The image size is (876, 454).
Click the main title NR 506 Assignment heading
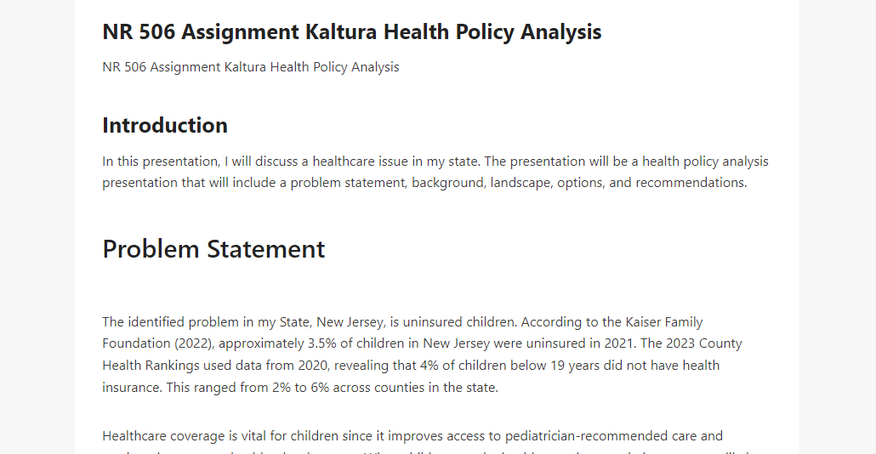(352, 31)
